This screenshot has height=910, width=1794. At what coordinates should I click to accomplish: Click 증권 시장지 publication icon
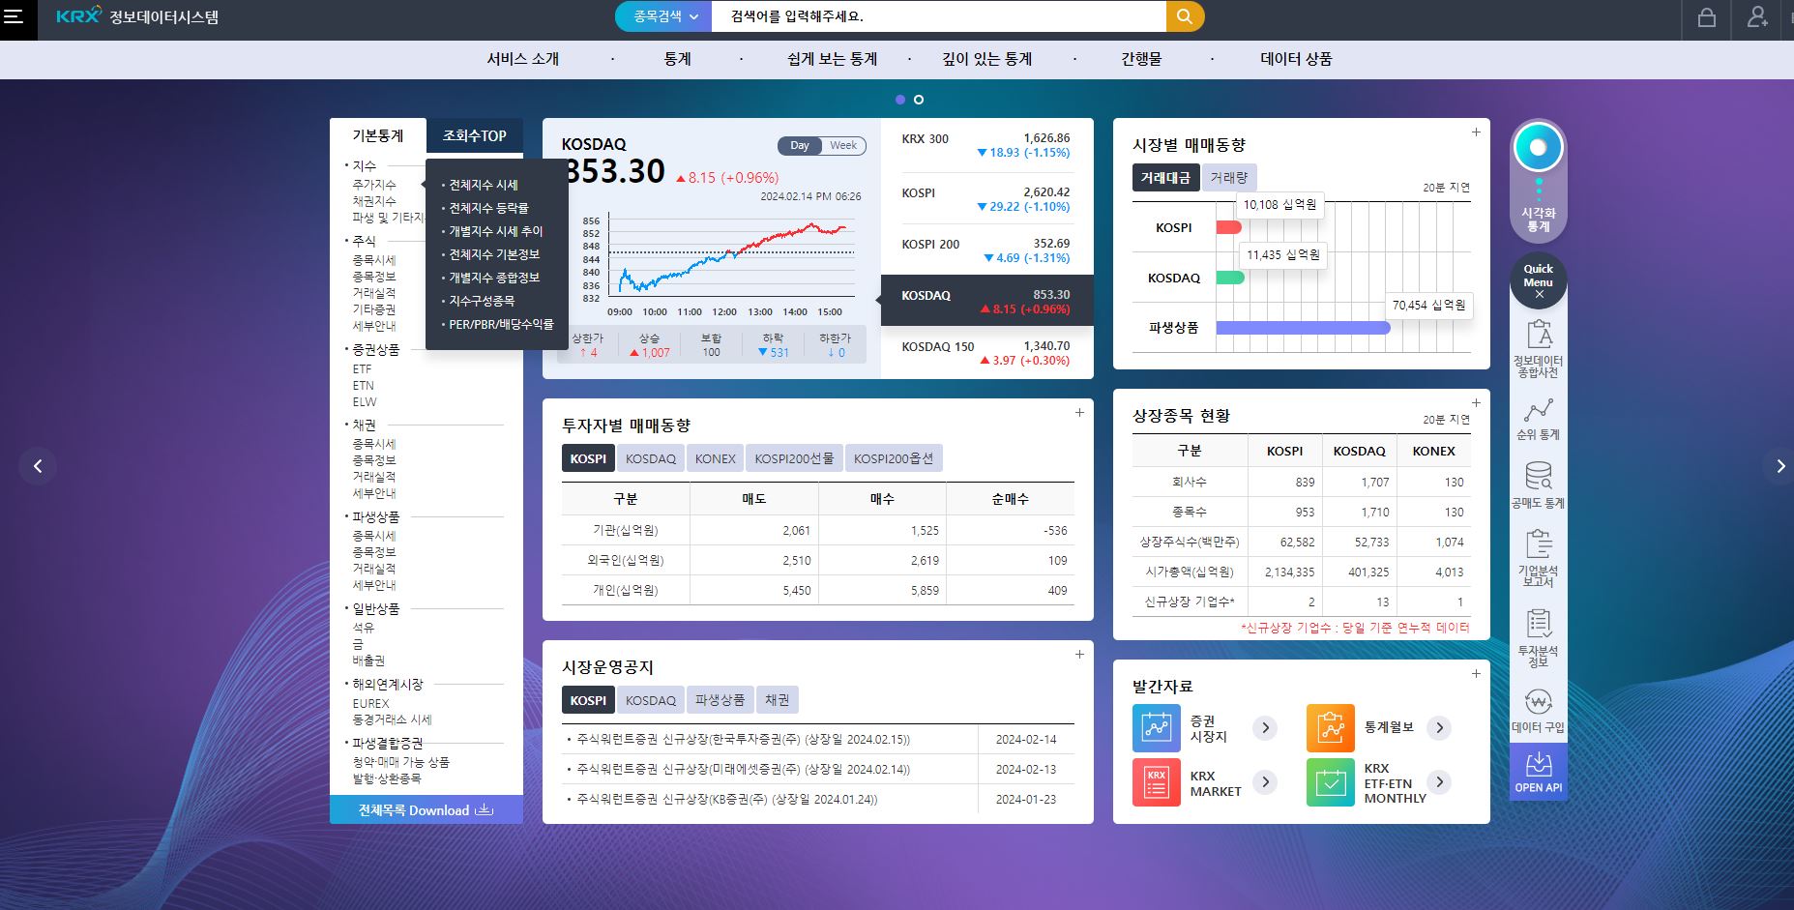[1157, 728]
